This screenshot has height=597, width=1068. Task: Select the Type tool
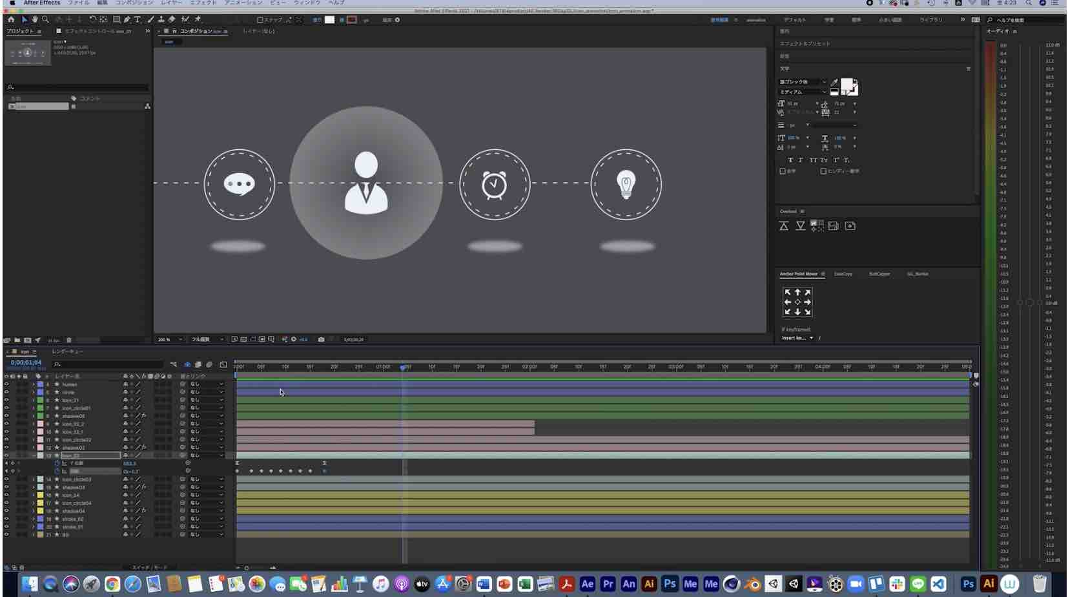(138, 19)
